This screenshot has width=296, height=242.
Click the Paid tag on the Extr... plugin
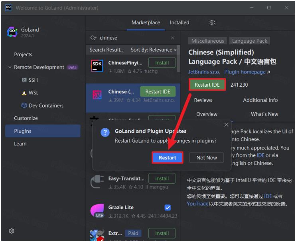[x=133, y=233]
